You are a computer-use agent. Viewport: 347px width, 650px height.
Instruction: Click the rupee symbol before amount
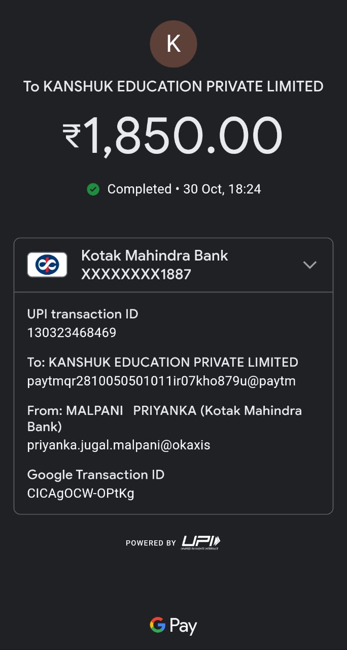(x=72, y=136)
